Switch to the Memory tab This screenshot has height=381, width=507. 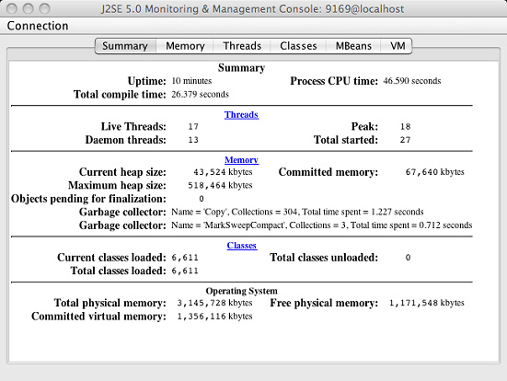tap(185, 46)
